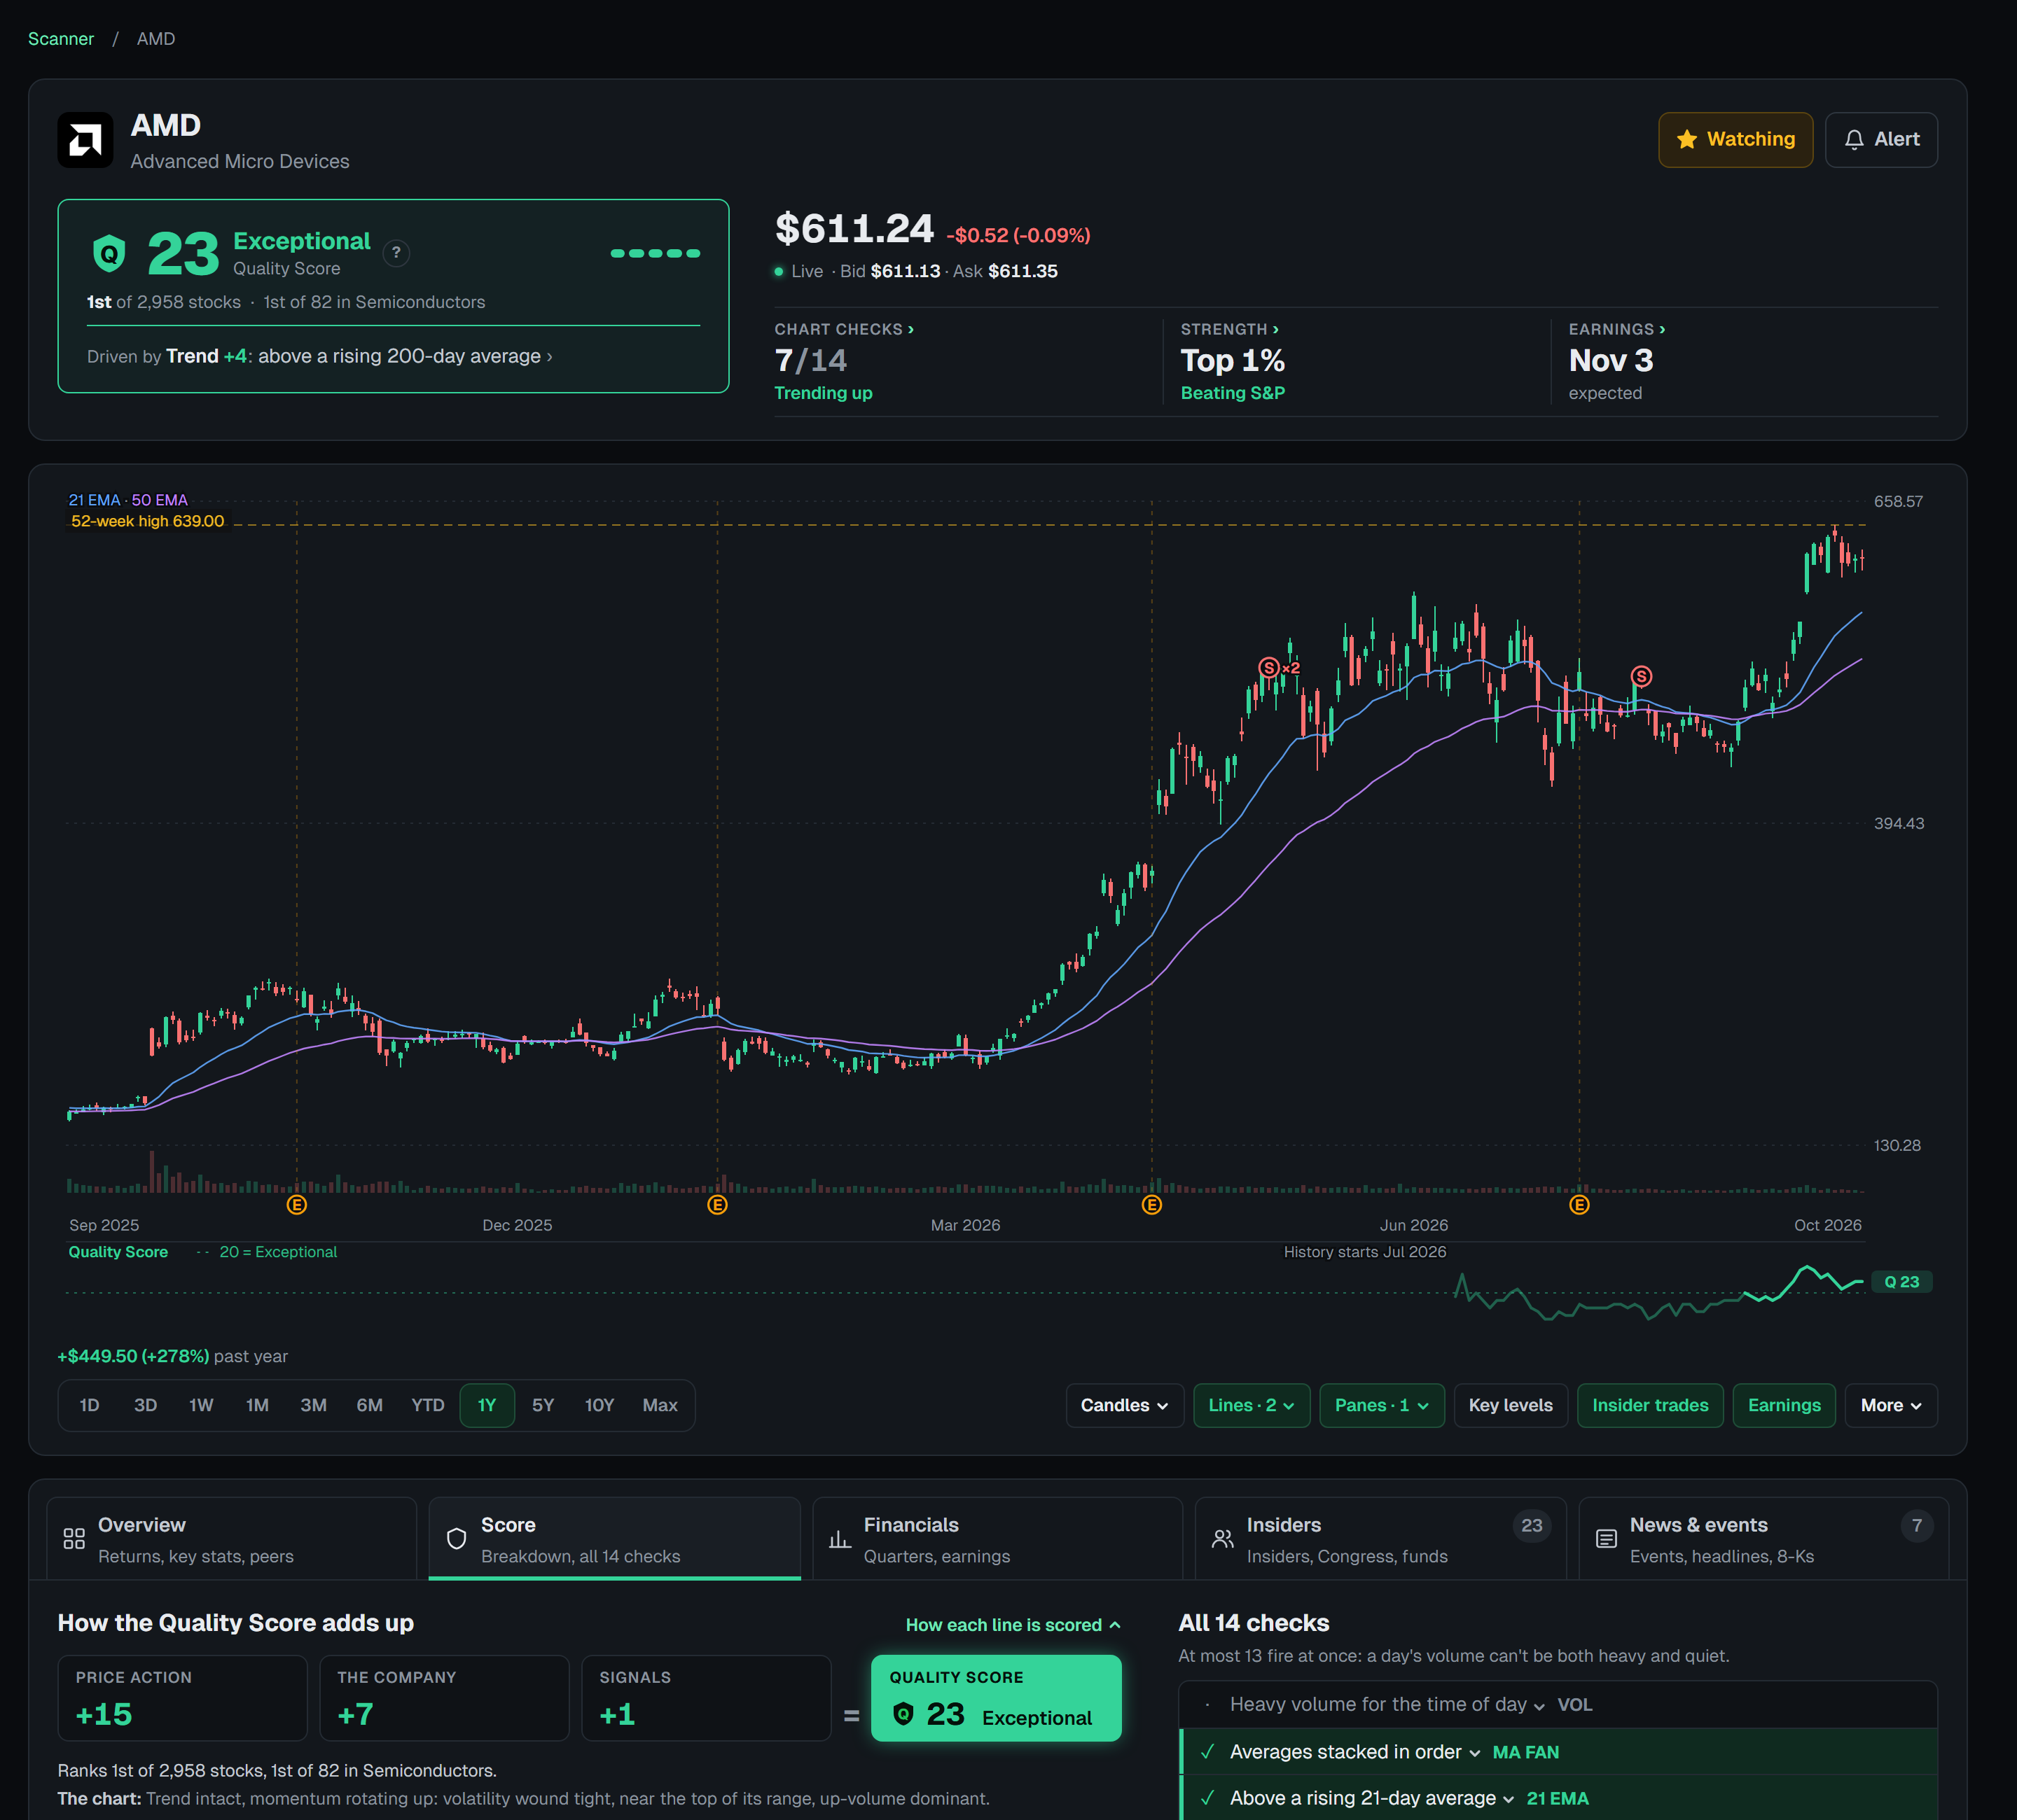Click the September earnings E marker on the chart
This screenshot has height=1820, width=2017.
point(297,1205)
